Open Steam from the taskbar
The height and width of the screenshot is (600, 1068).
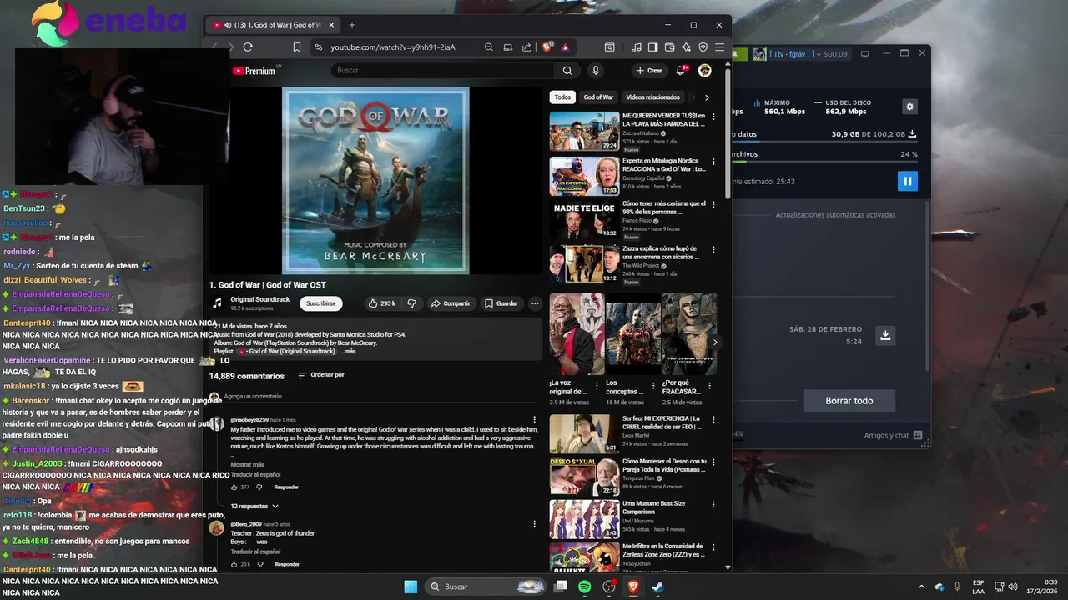[657, 587]
